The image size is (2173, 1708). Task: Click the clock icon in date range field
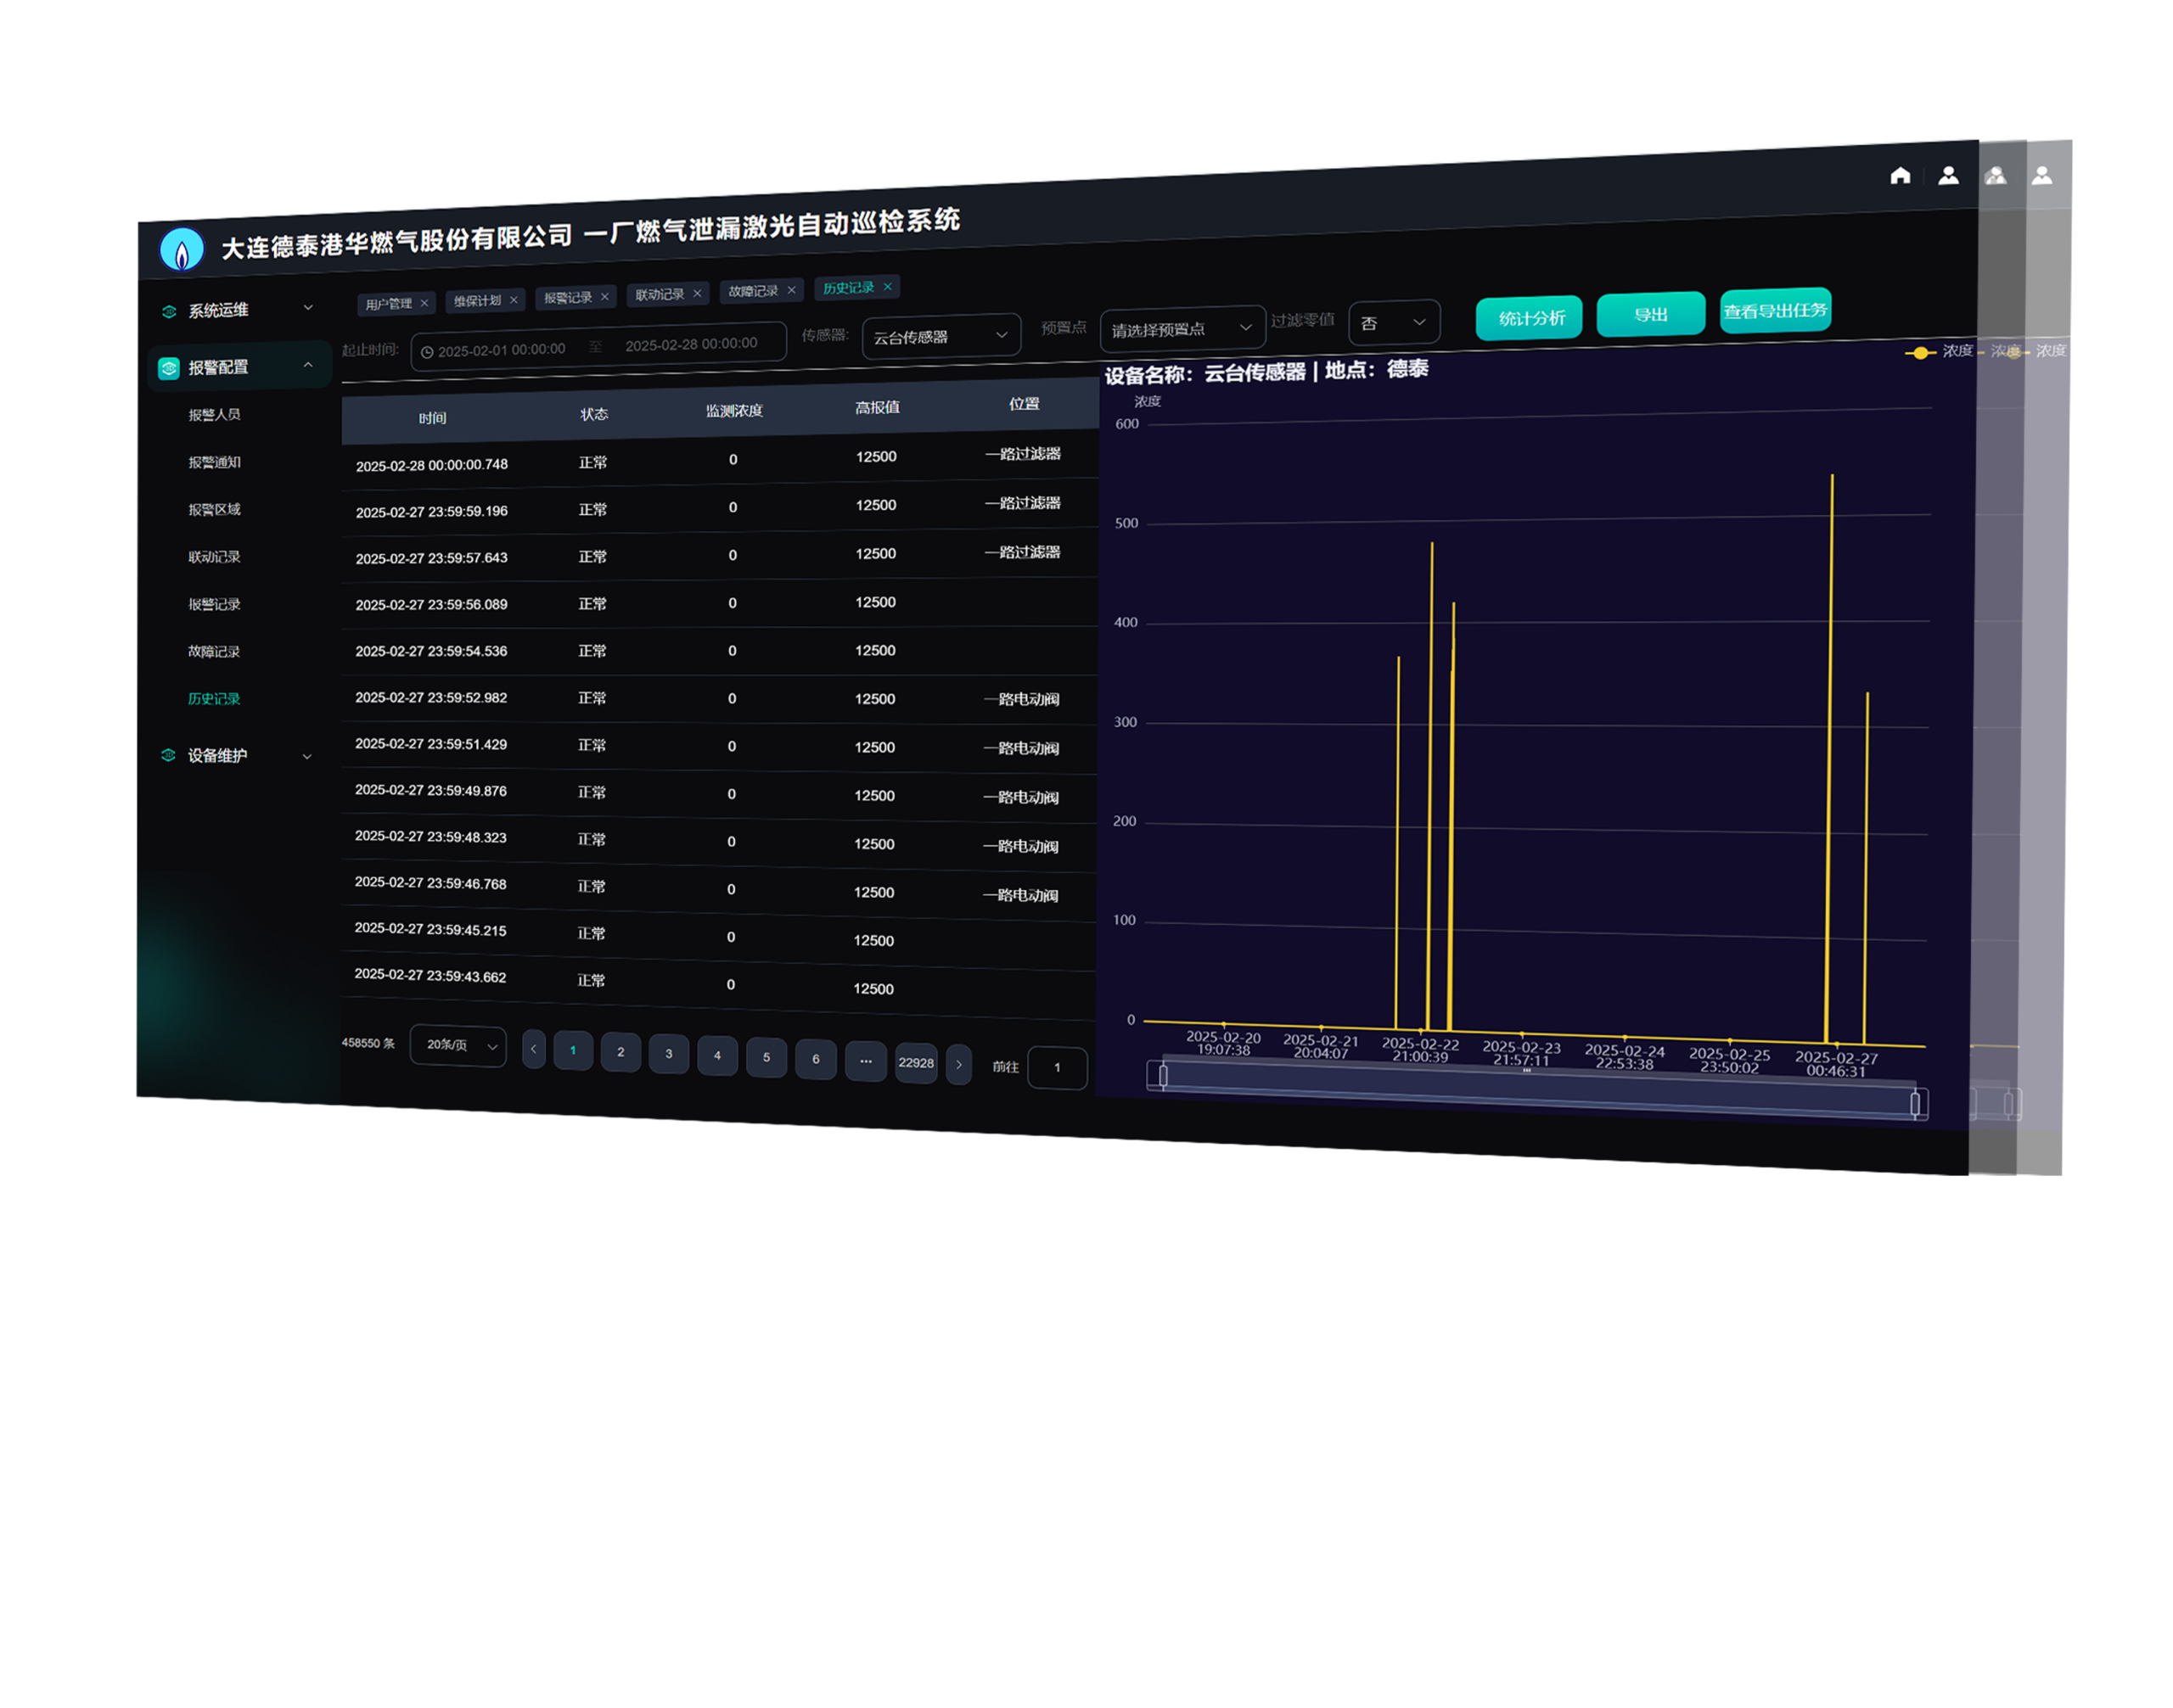coord(427,352)
